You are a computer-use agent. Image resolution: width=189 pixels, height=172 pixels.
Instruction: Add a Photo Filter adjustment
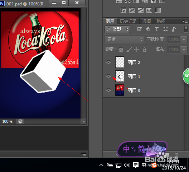click(x=145, y=1)
